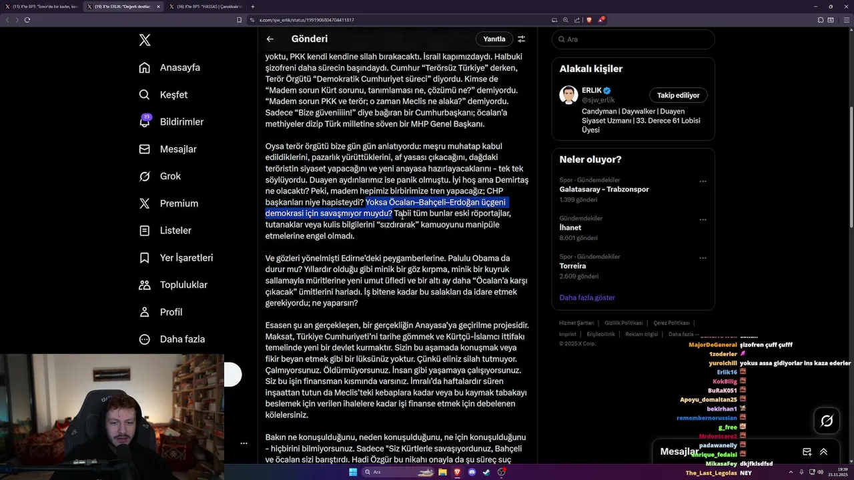Screen dimensions: 854x480
Task: Open a new browser tab with plus
Action: tap(253, 7)
